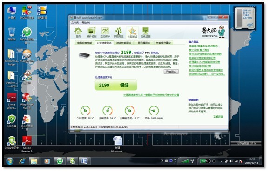269x172 pixels.
Task: Open the 帮助(H) menu
Action: 86,23
